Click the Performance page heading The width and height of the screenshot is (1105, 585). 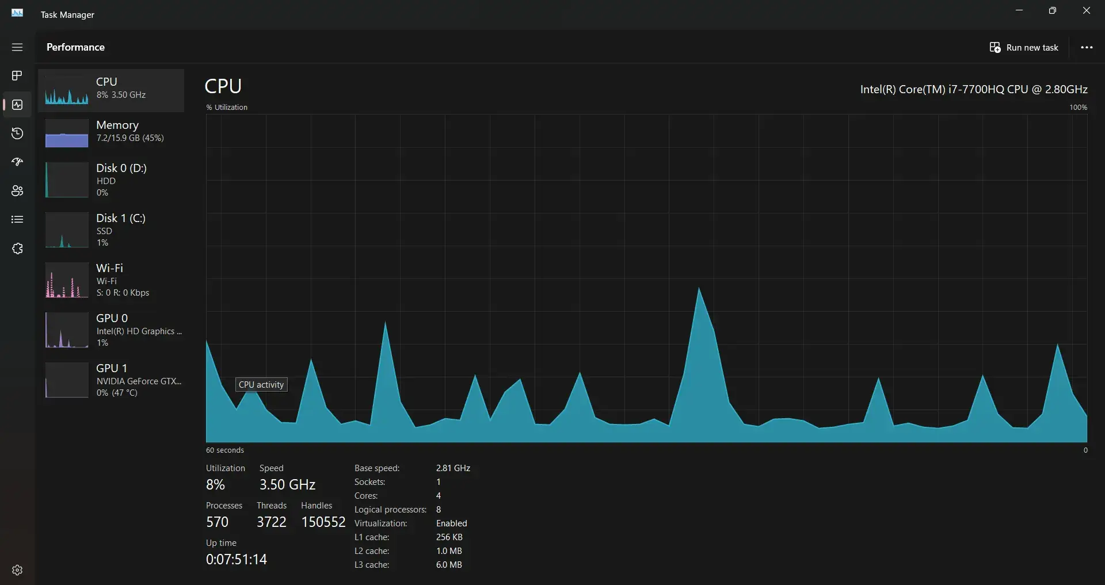[x=75, y=47]
